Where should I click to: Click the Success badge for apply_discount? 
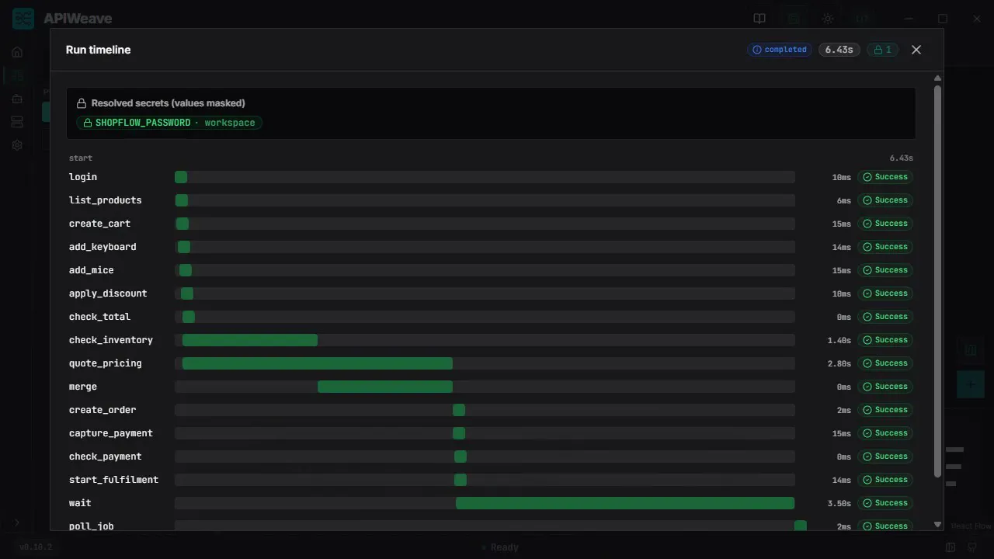coord(885,293)
